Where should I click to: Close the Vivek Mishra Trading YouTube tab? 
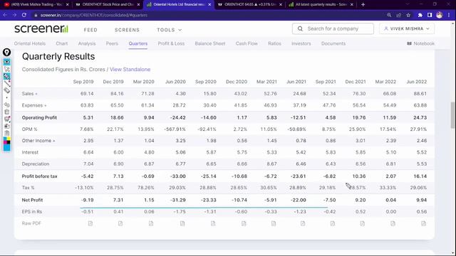pos(68,5)
